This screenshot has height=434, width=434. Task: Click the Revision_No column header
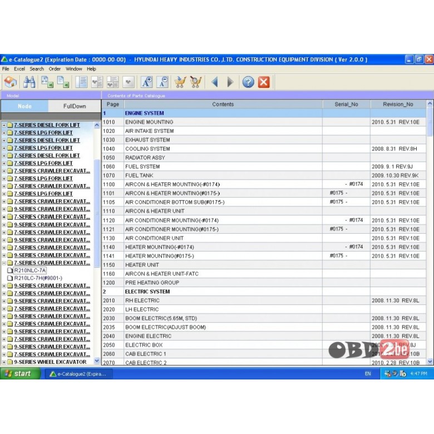coord(398,105)
